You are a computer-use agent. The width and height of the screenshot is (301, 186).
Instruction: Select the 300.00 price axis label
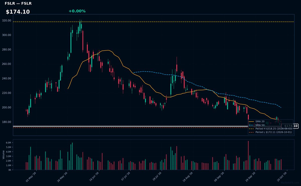(7, 35)
